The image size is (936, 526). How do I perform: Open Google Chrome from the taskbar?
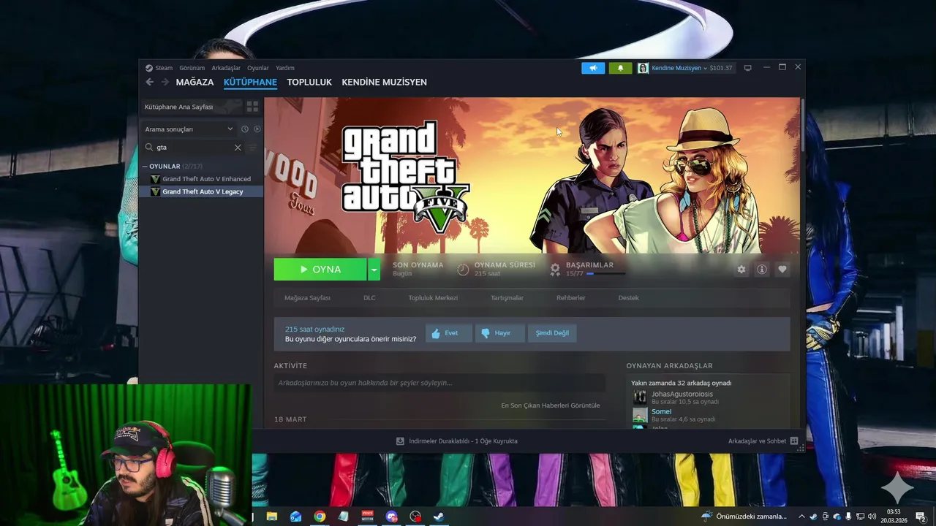(320, 517)
